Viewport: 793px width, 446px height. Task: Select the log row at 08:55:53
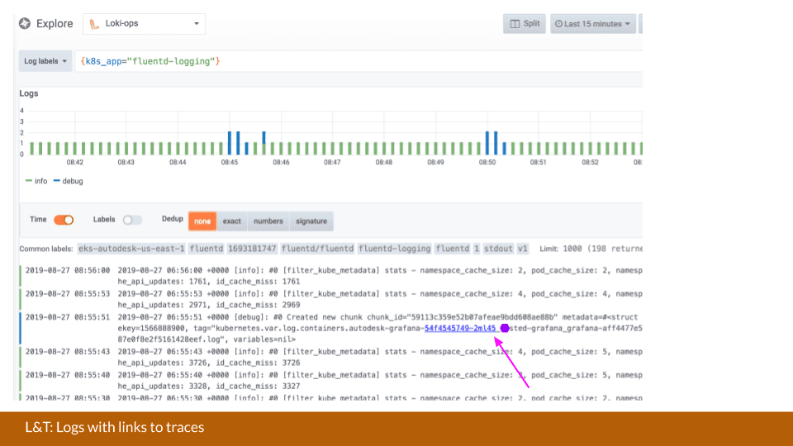[x=331, y=299]
